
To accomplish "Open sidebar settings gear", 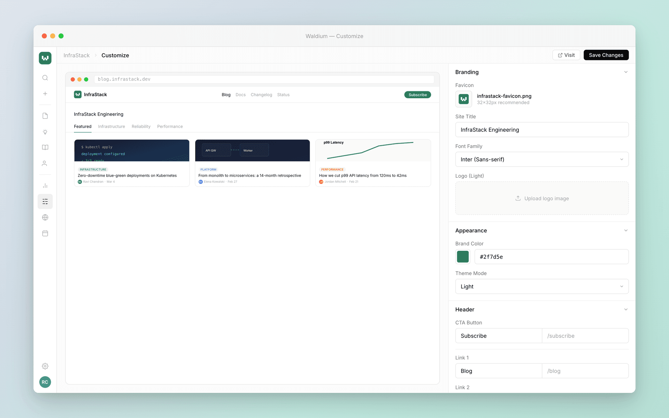I will click(x=45, y=366).
